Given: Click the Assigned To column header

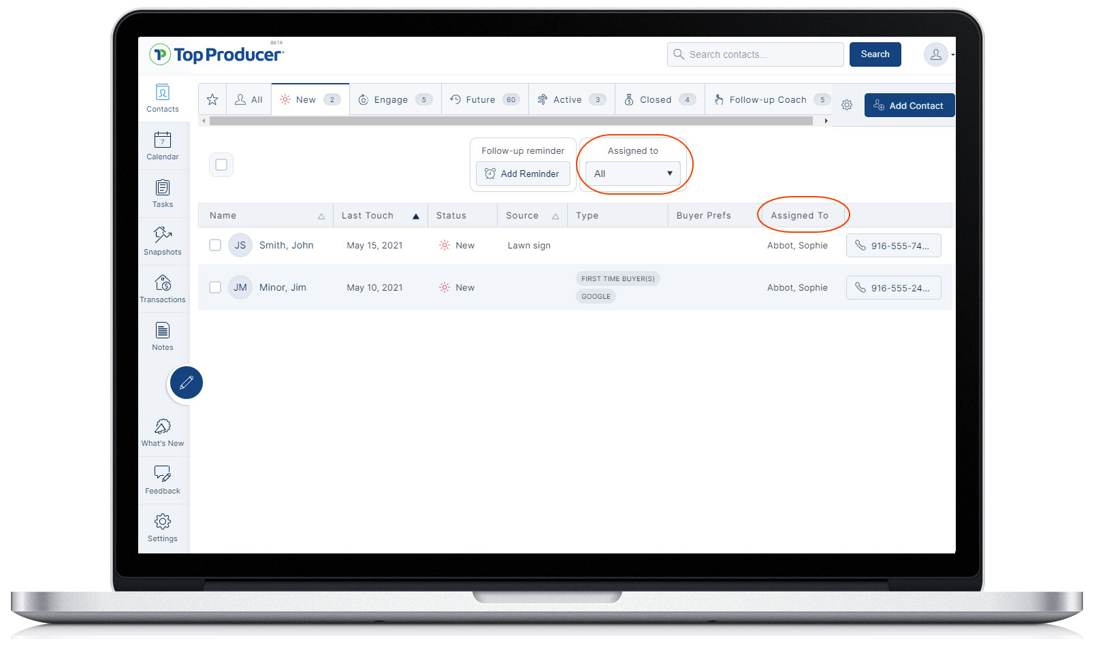Looking at the screenshot, I should click(x=799, y=216).
